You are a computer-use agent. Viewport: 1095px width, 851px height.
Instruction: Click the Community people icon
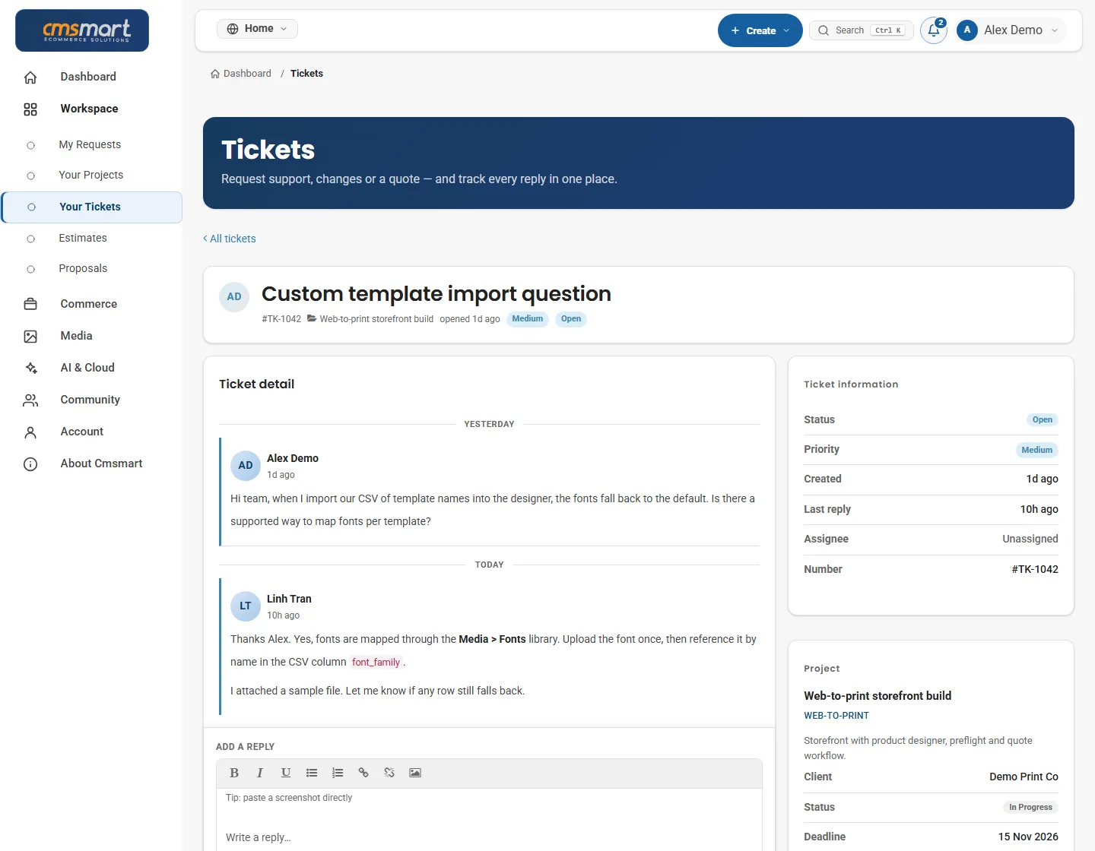pos(30,400)
